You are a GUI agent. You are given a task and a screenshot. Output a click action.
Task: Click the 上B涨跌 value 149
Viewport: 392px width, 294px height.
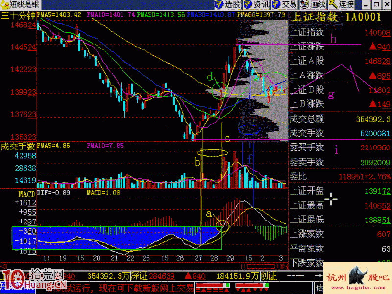click(x=380, y=104)
